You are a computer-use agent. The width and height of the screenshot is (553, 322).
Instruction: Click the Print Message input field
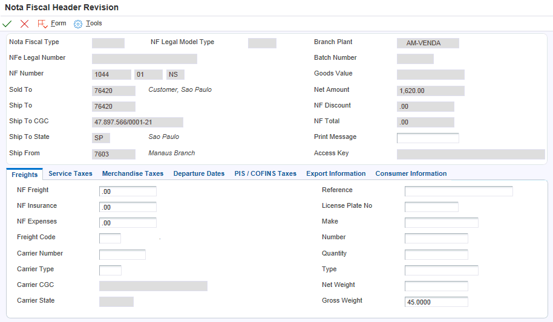pyautogui.click(x=428, y=138)
